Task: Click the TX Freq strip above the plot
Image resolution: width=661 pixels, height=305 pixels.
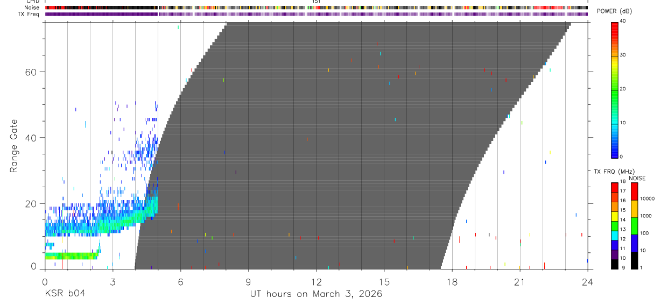Action: (316, 14)
